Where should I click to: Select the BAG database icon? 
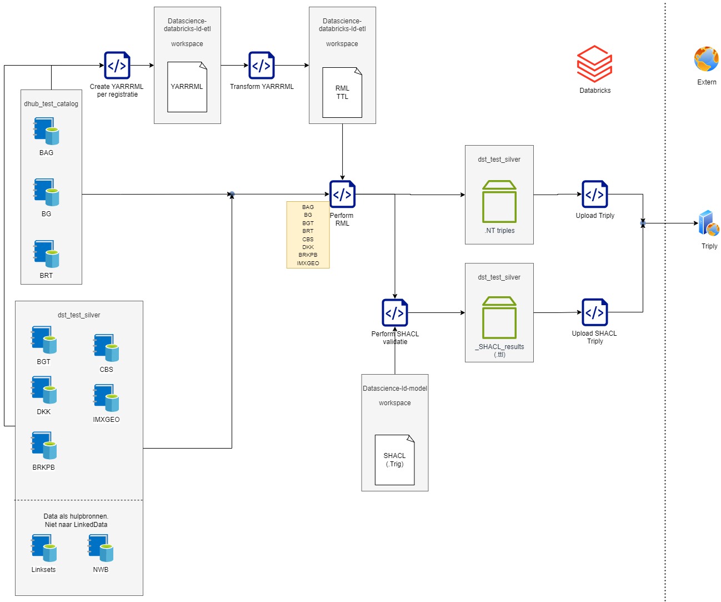46,131
